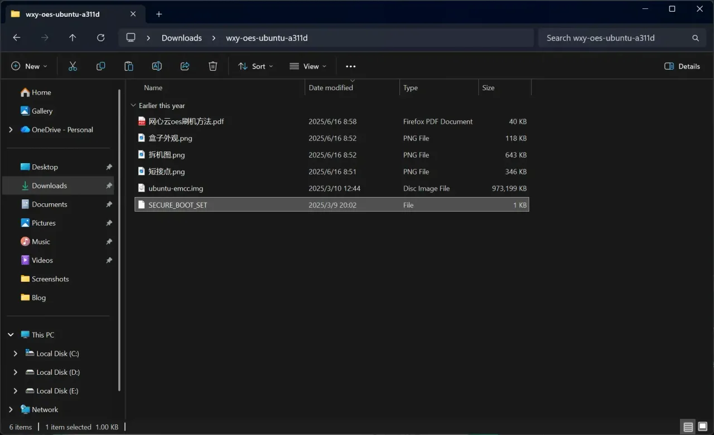Go up one folder level arrow
The width and height of the screenshot is (714, 435).
pos(73,38)
